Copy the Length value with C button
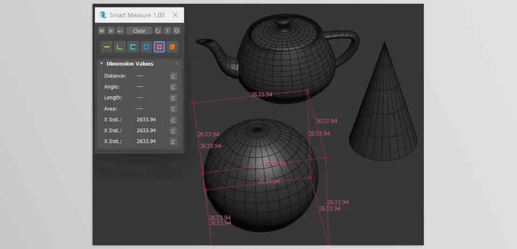The width and height of the screenshot is (517, 249). [x=173, y=98]
